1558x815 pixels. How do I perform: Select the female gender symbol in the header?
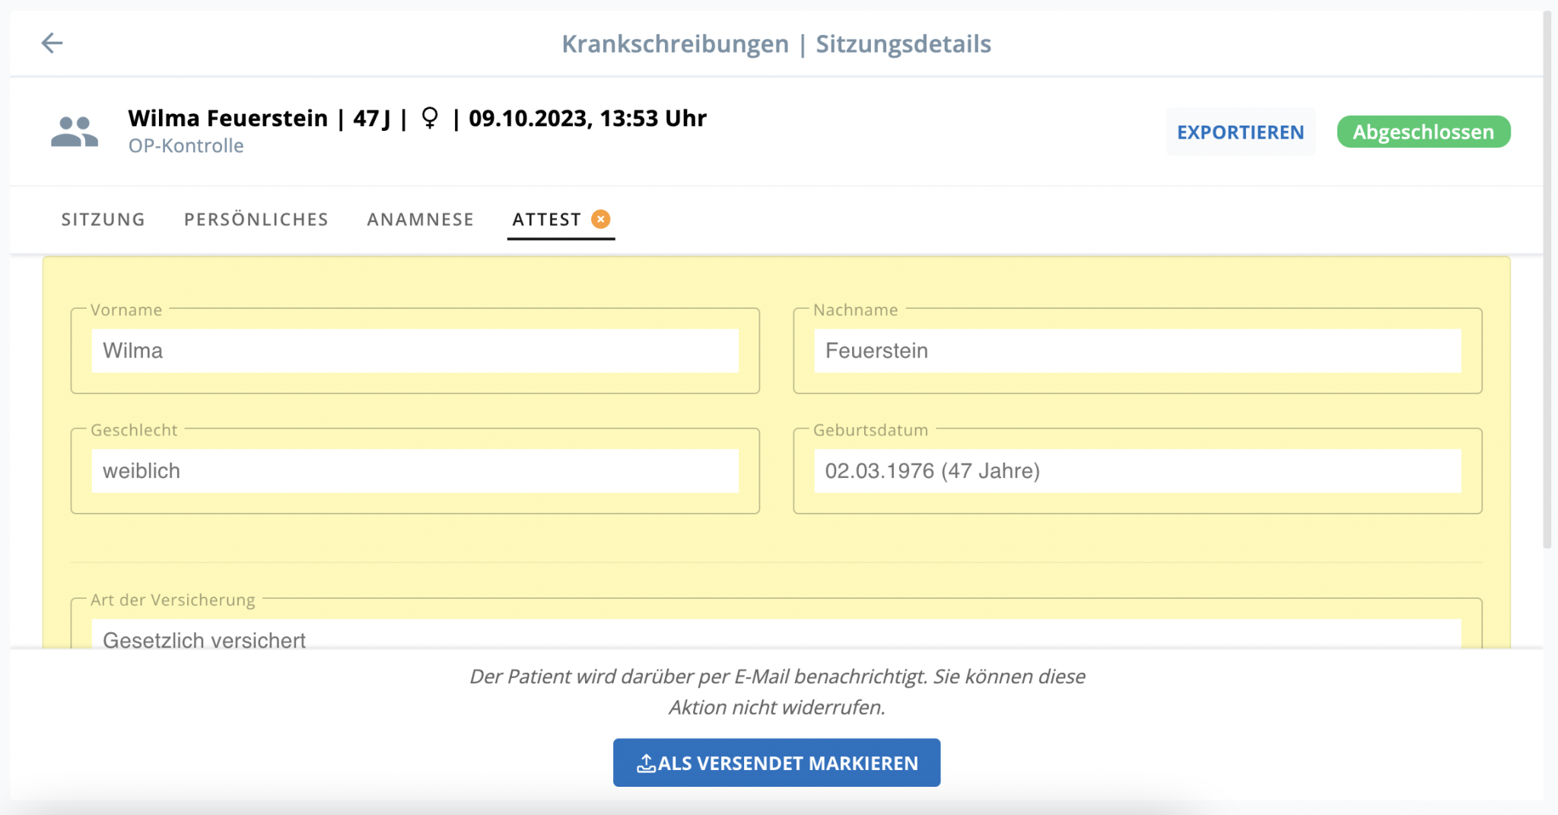point(430,119)
